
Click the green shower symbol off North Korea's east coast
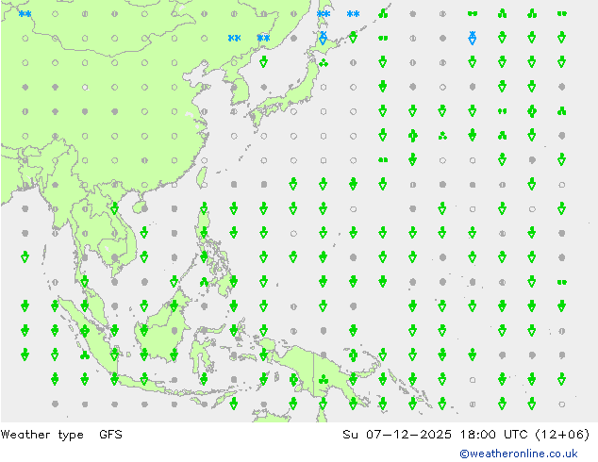coord(263,61)
